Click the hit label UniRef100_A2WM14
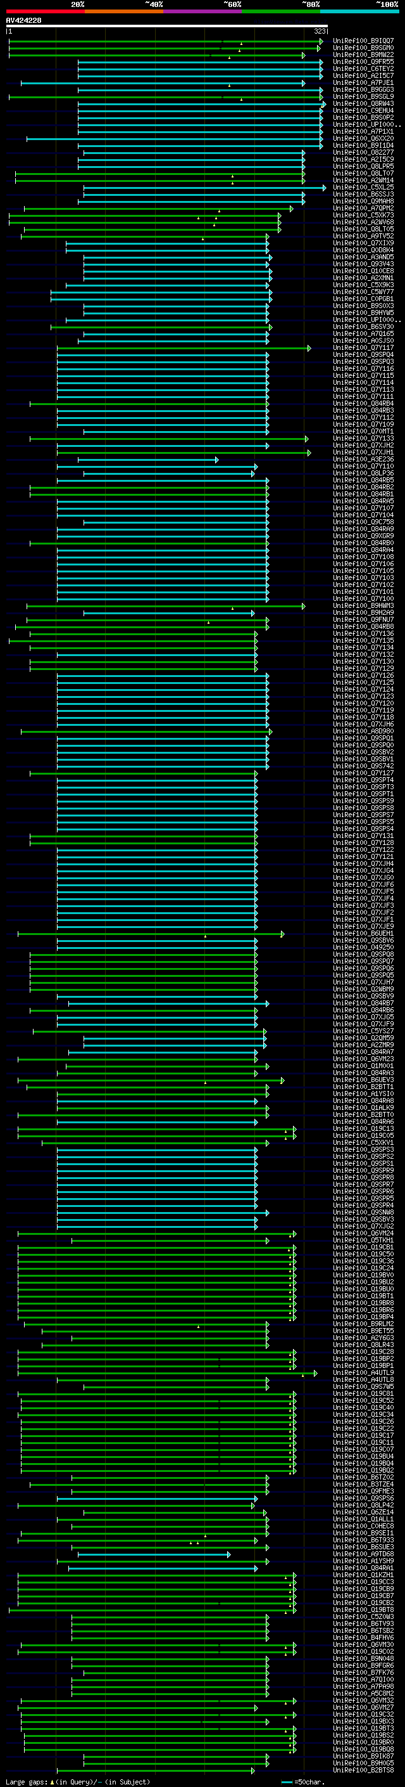 click(x=363, y=181)
